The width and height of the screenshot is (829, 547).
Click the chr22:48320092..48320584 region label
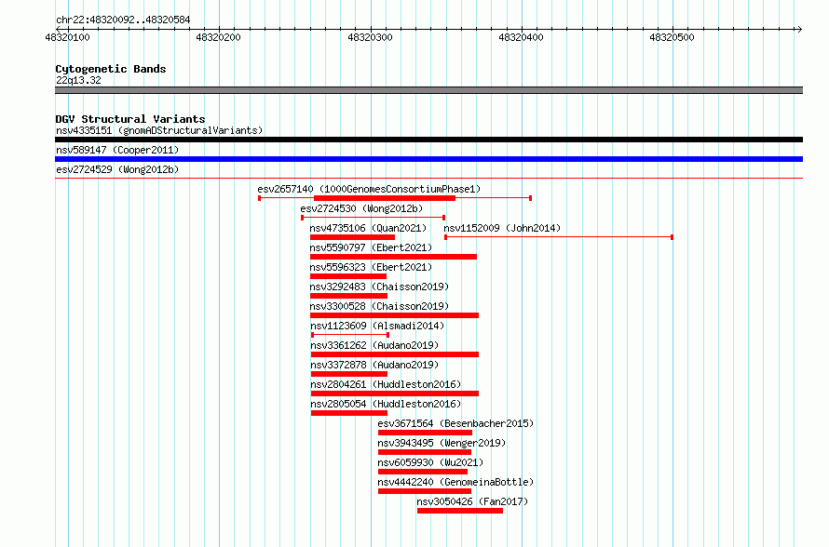(x=123, y=20)
